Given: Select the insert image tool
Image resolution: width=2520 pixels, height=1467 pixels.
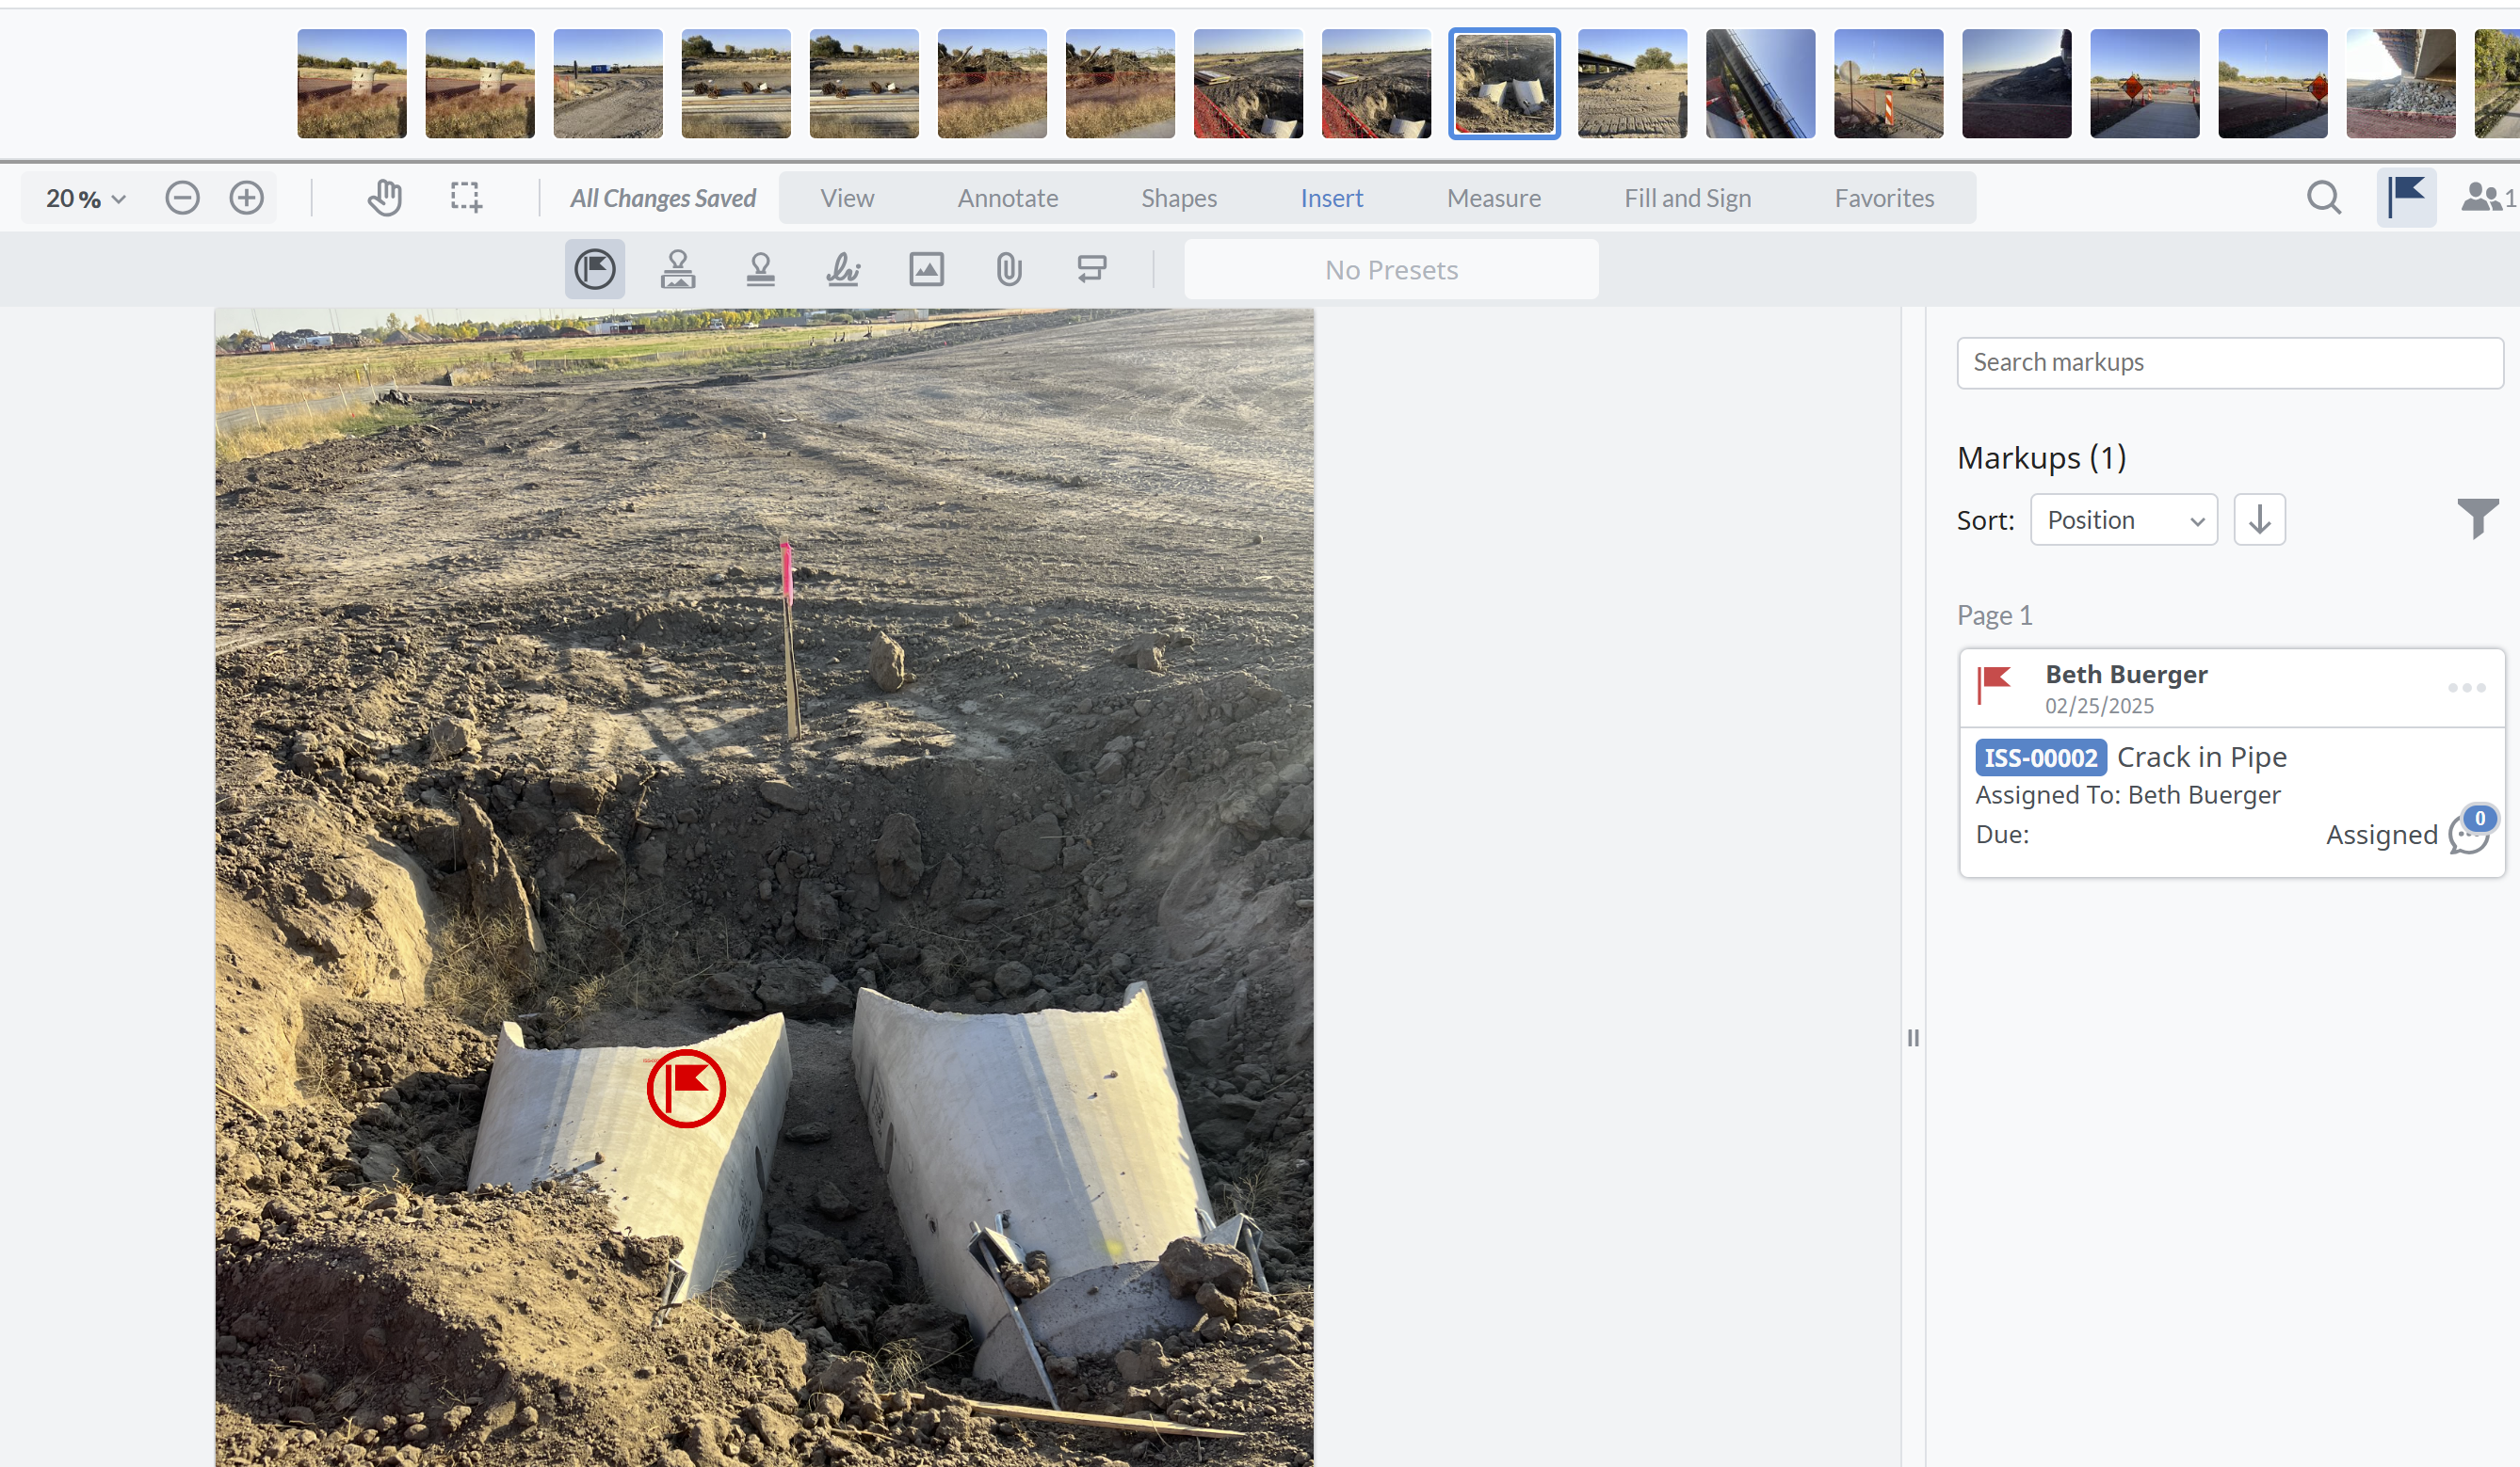Looking at the screenshot, I should 927,269.
